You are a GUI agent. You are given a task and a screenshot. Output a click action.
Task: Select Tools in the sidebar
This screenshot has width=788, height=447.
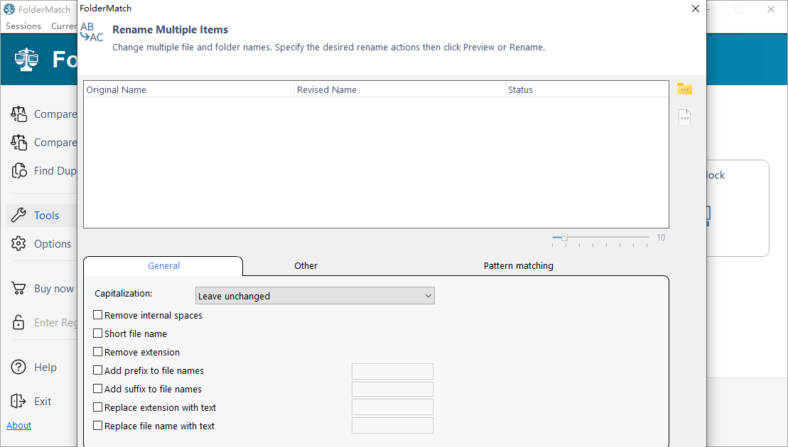(x=47, y=215)
